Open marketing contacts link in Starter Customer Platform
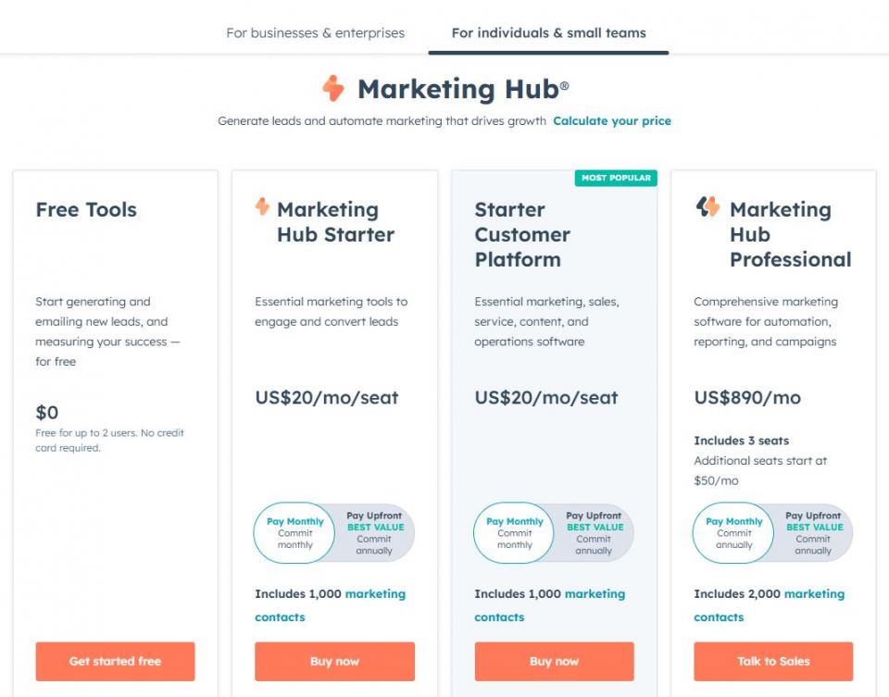This screenshot has height=697, width=889. pos(595,594)
